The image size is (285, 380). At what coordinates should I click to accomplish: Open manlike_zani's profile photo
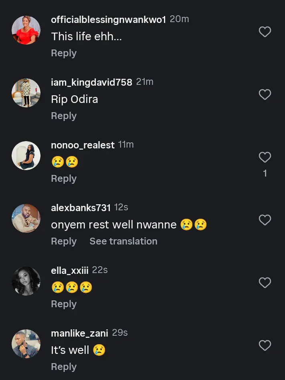(x=26, y=344)
